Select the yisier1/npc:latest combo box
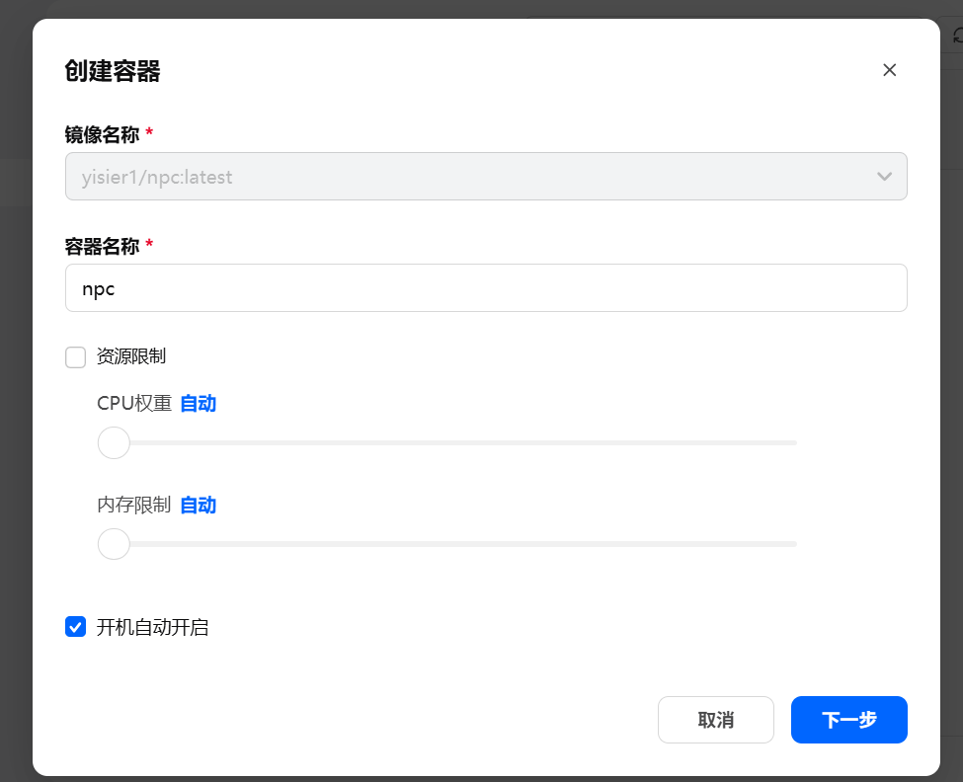The image size is (963, 782). click(x=486, y=176)
